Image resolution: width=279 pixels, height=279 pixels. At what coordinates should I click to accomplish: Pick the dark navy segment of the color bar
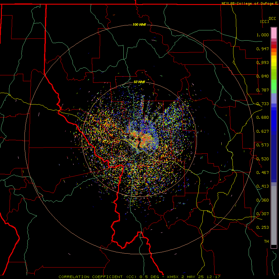click(274, 157)
